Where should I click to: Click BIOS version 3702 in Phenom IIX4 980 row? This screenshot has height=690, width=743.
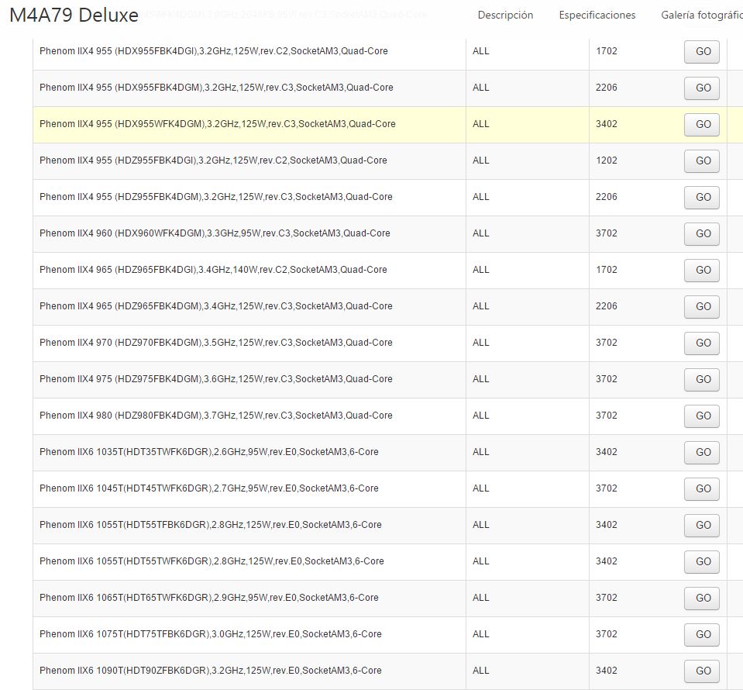coord(607,416)
